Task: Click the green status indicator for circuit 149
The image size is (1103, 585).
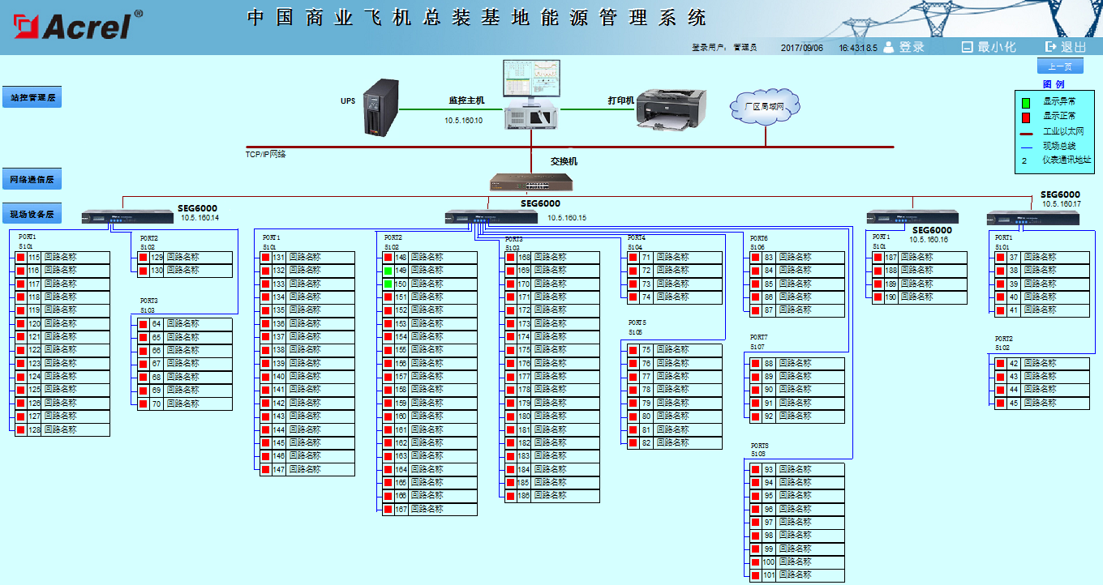Action: [387, 270]
